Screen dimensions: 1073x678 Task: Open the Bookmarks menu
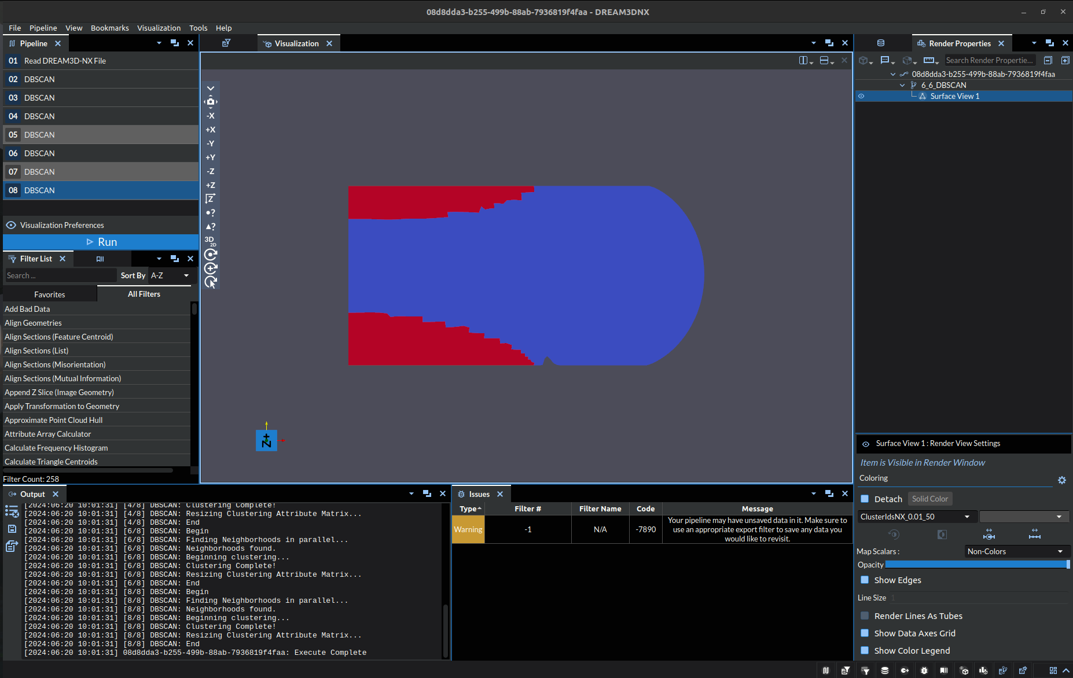coord(109,28)
